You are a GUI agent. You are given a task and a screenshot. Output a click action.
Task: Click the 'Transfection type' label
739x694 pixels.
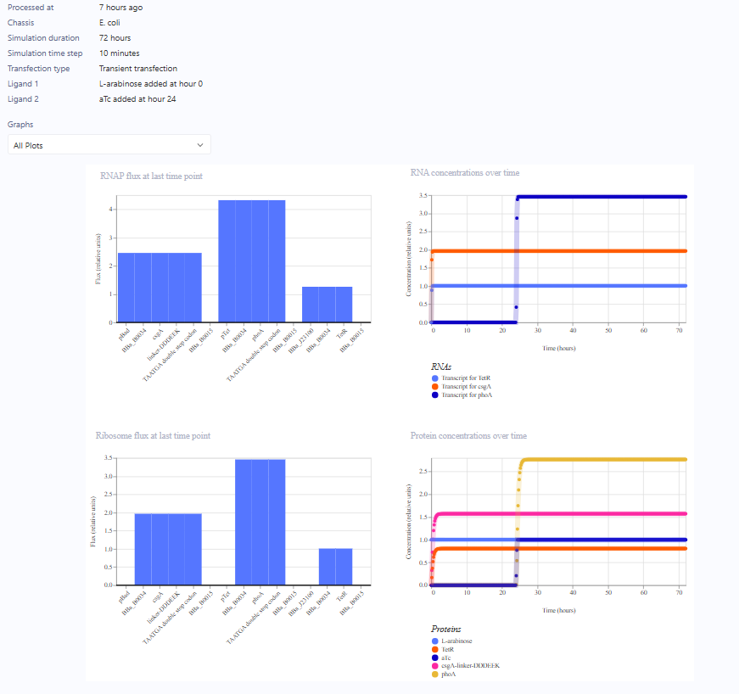pyautogui.click(x=39, y=69)
